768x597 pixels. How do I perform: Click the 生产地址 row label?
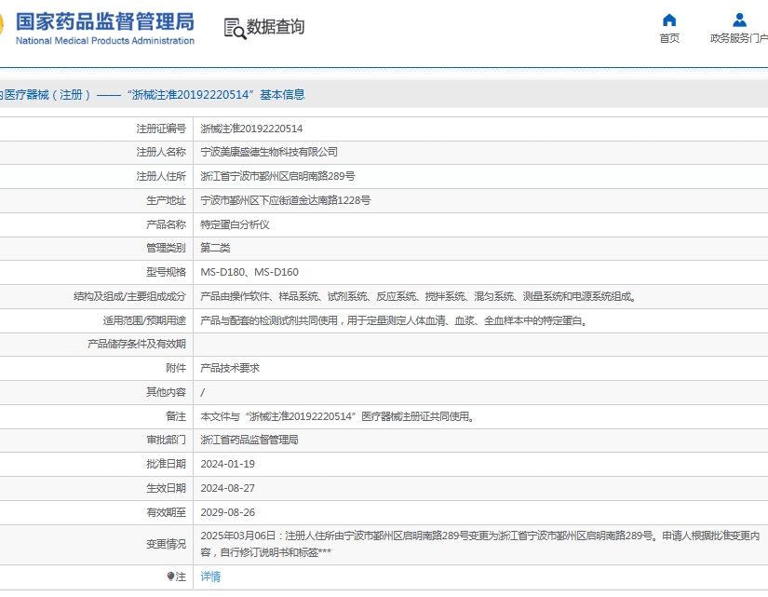click(x=166, y=200)
